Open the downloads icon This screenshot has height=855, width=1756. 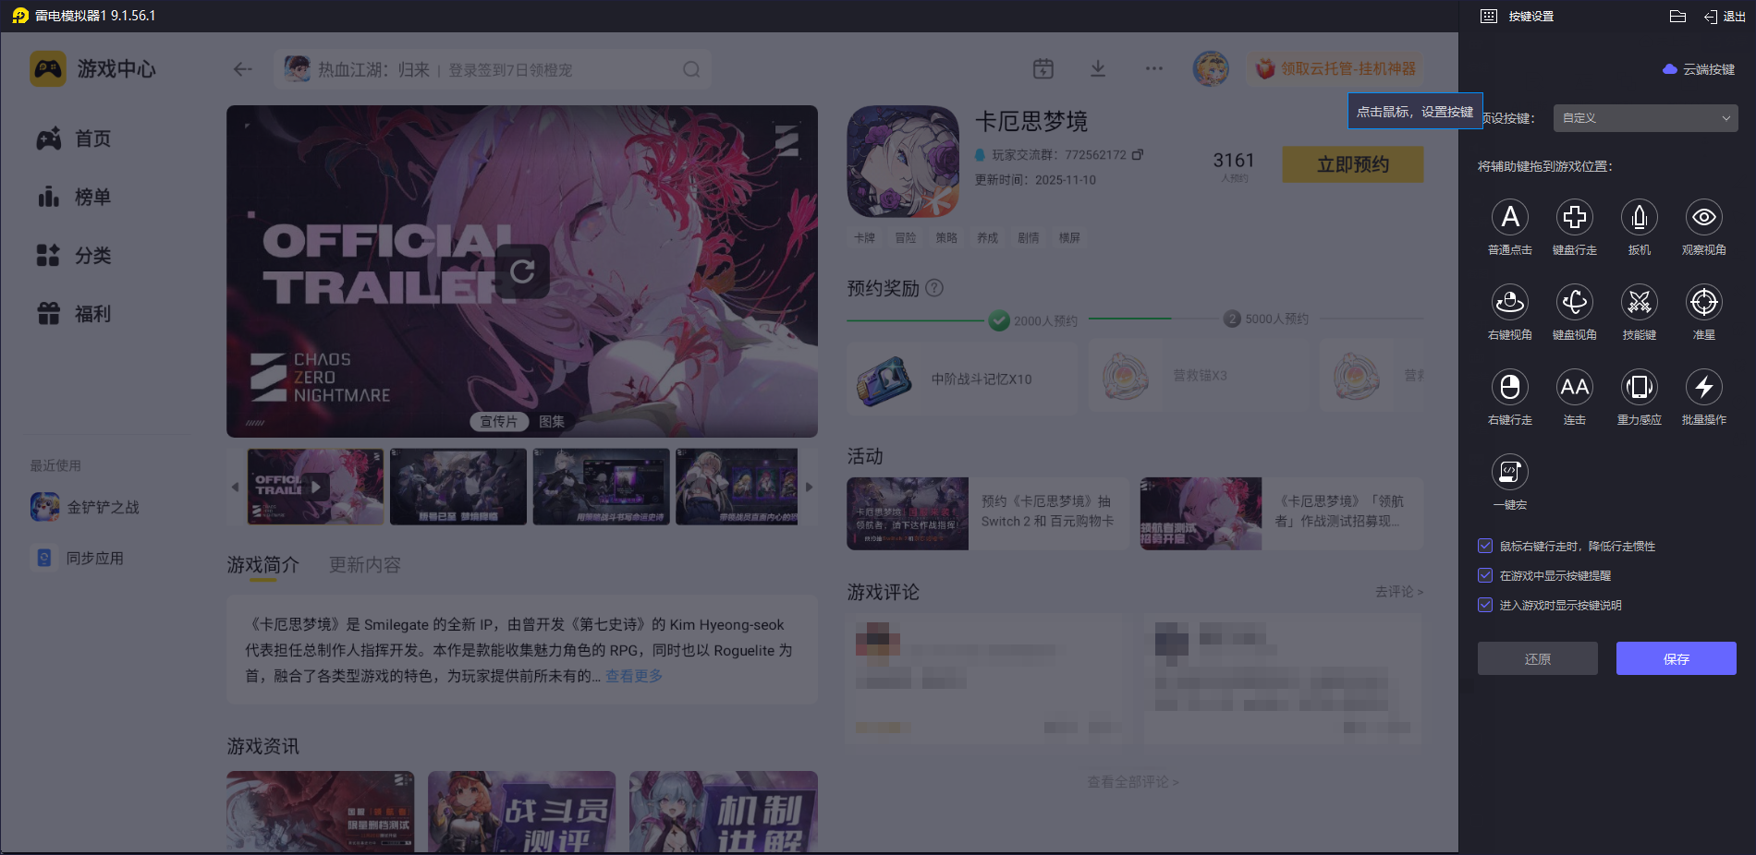coord(1098,68)
